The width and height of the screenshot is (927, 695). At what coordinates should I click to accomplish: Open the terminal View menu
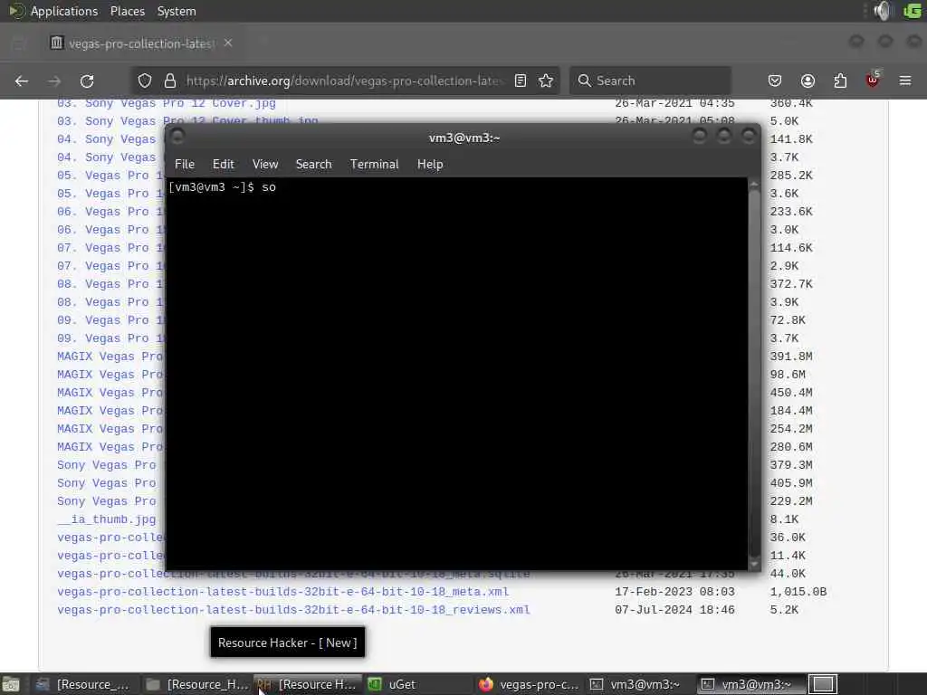point(265,165)
